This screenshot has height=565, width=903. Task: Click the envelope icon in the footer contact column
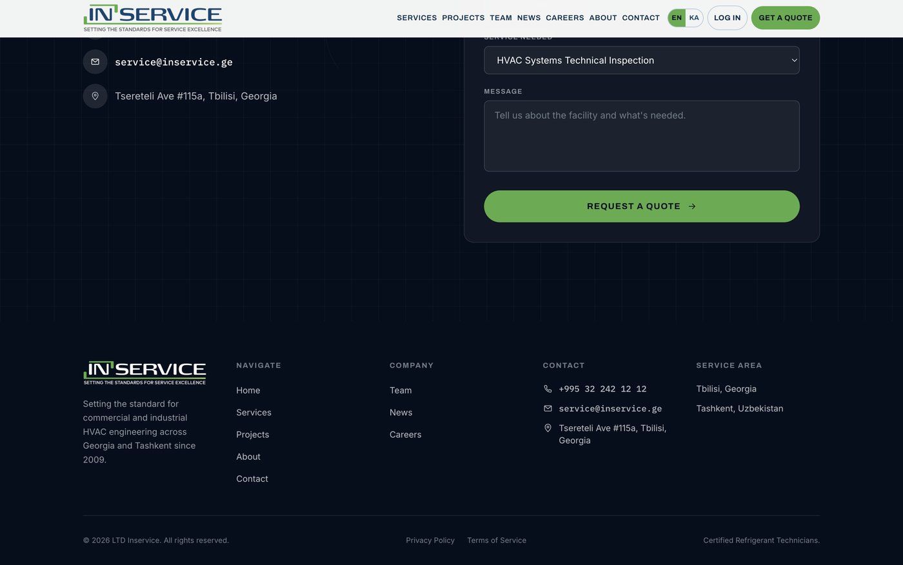pos(548,408)
